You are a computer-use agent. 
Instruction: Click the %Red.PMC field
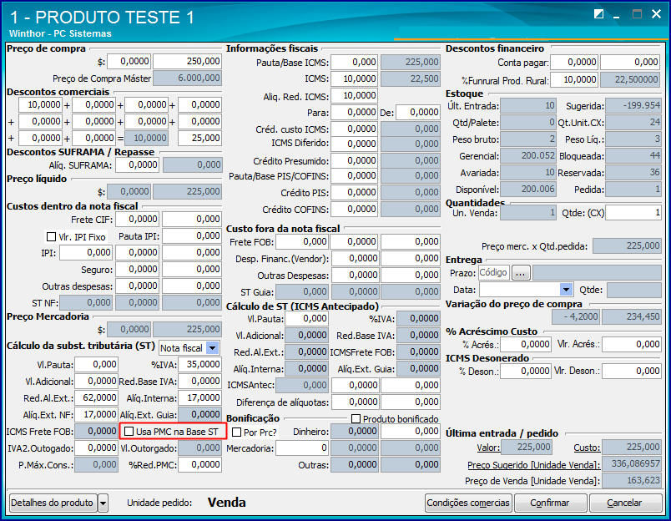pyautogui.click(x=199, y=465)
